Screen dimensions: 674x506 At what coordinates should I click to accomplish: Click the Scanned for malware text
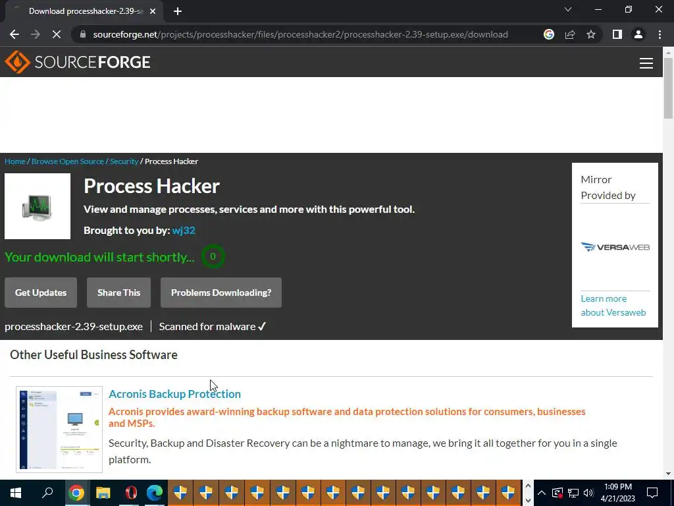click(x=213, y=327)
